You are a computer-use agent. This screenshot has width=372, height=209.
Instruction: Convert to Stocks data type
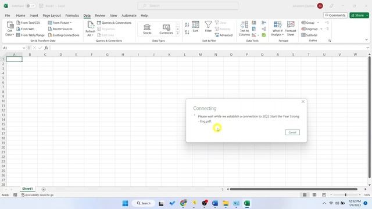(147, 29)
